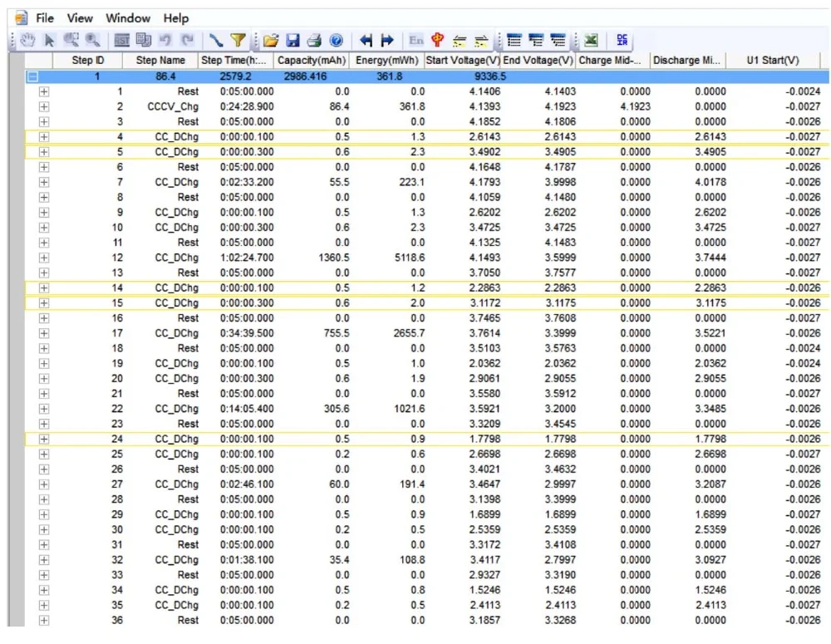Click the DCIR icon in toolbar

tap(623, 40)
